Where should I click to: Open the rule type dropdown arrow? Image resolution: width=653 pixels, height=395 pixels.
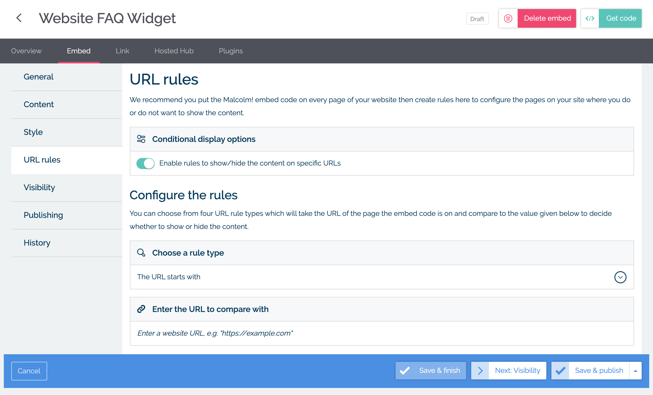[x=620, y=277]
